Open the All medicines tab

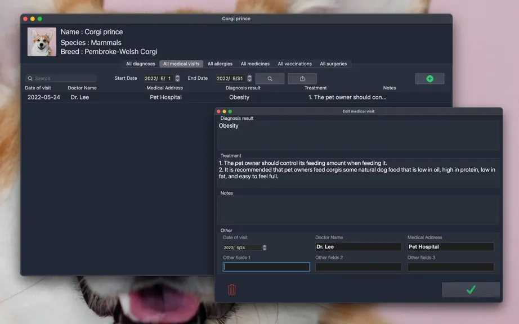255,64
